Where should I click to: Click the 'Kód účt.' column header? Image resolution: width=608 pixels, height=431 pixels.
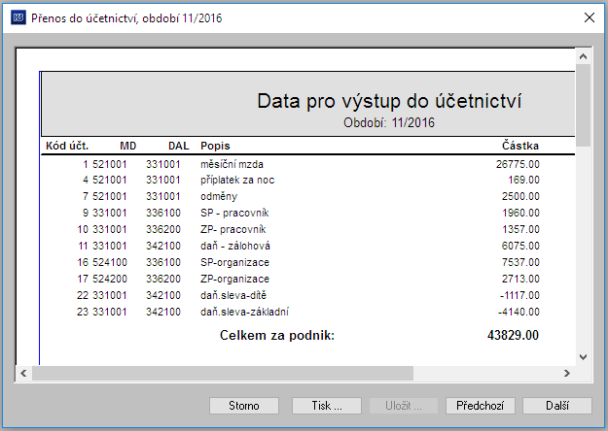(x=67, y=146)
